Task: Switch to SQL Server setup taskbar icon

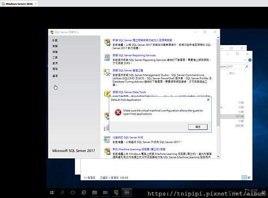Action: 116,193
